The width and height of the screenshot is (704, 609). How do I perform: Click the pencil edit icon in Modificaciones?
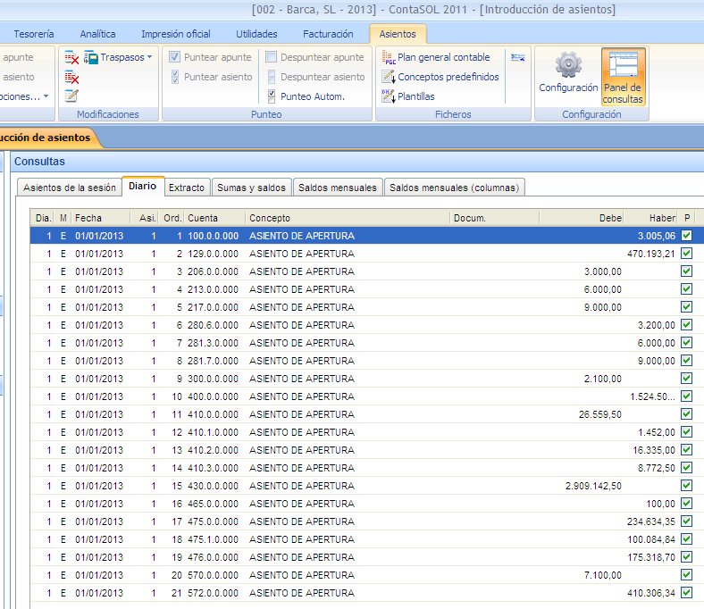pyautogui.click(x=71, y=96)
